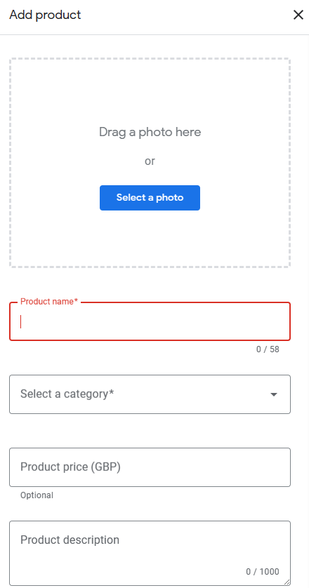Screen dimensions: 309x588
Task: Click the red Product name* label
Action: pos(49,302)
